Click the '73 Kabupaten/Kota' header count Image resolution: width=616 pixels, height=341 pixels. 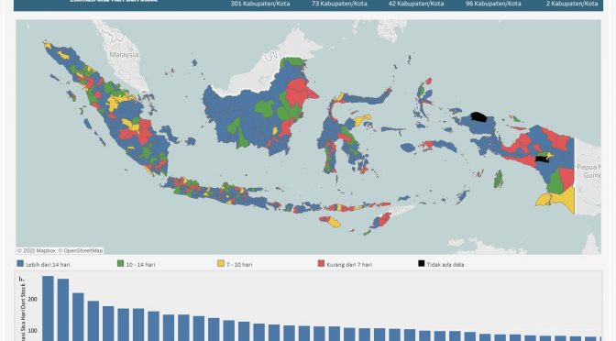pos(339,4)
